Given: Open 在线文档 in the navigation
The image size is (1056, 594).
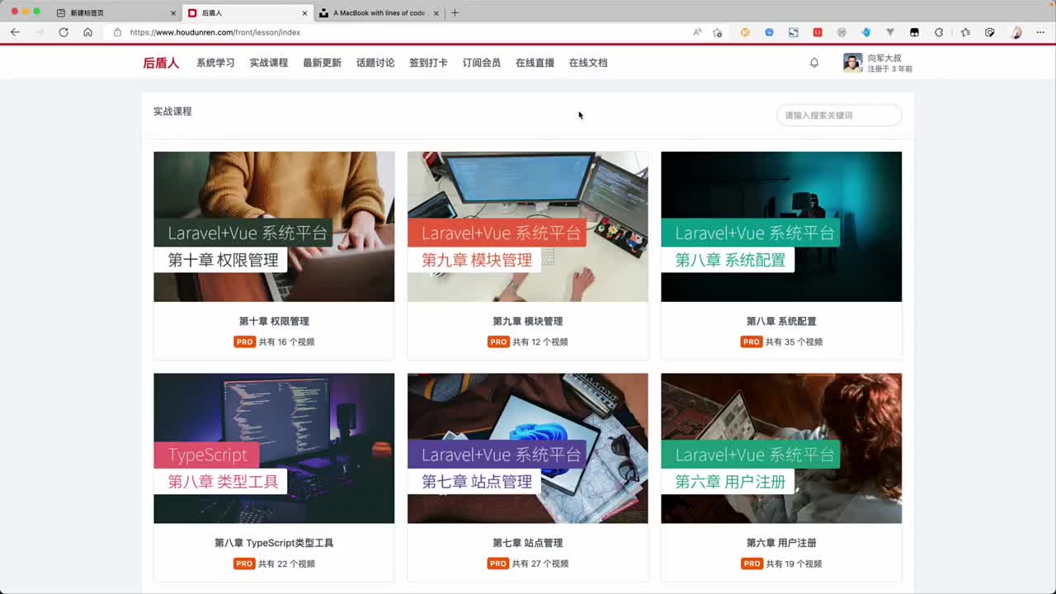Looking at the screenshot, I should click(588, 63).
